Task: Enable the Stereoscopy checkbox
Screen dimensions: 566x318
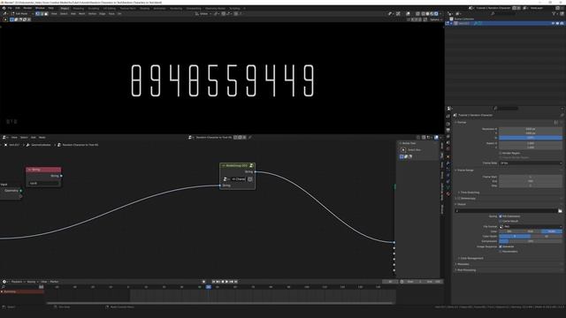Action: point(459,198)
